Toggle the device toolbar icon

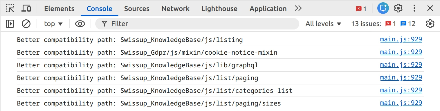tap(26, 8)
